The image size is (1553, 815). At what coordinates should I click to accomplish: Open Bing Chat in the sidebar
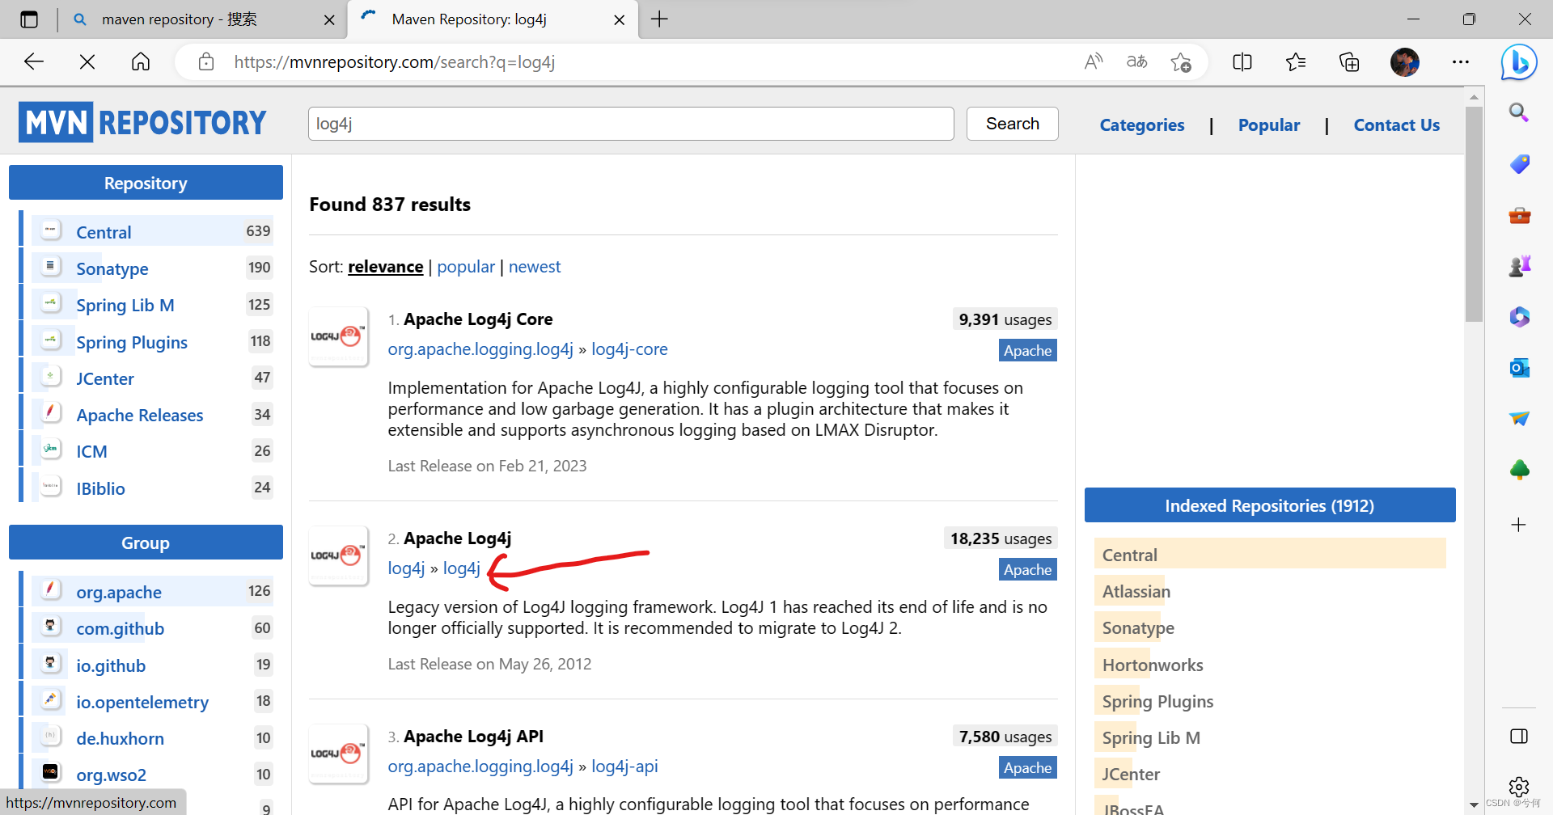click(x=1519, y=62)
